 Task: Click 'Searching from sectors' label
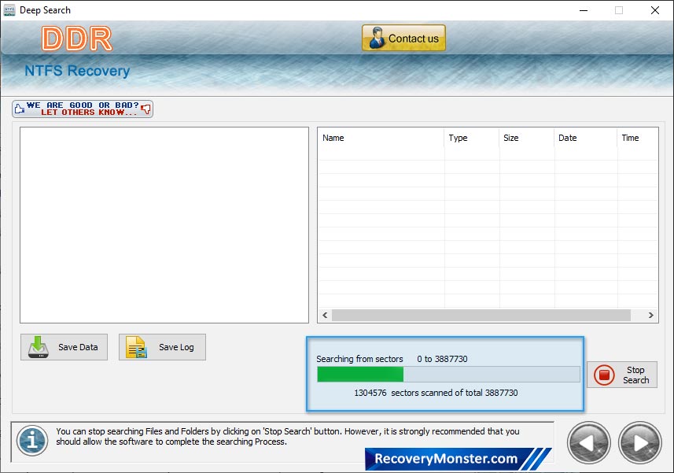[x=359, y=359]
